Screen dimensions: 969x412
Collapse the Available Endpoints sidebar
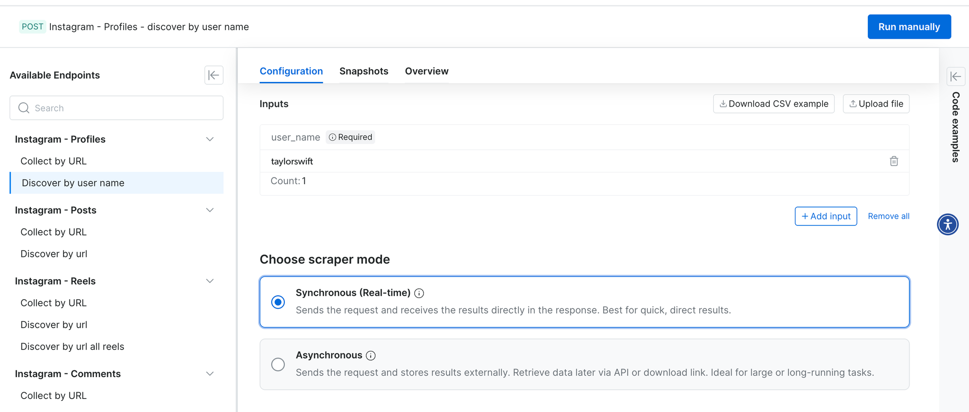214,75
